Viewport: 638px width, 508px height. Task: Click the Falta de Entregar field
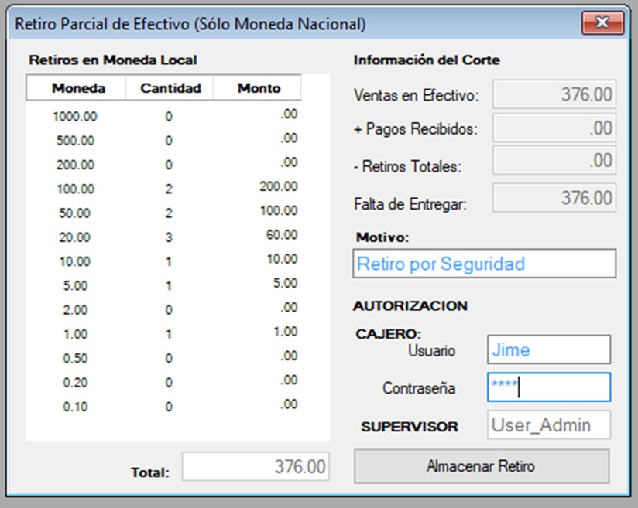554,198
